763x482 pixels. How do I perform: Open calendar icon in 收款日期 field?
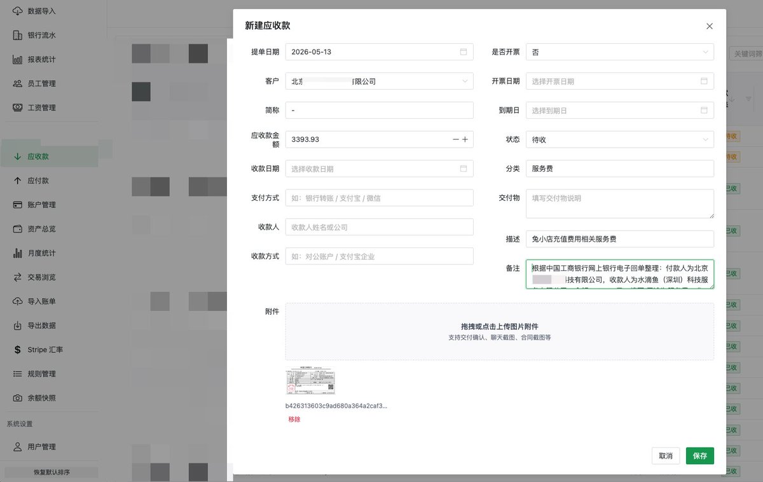464,169
